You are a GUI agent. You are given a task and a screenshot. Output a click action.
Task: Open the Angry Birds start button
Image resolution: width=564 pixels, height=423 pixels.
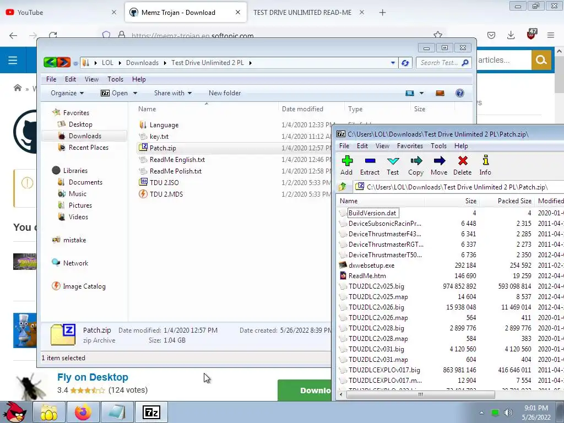[14, 412]
